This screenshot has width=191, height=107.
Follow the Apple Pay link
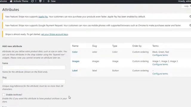(43, 17)
